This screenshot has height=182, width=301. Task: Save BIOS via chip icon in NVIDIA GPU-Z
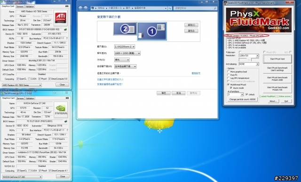66,121
